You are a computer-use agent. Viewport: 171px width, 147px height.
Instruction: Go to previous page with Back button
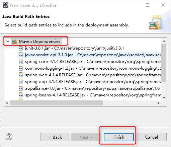click(x=55, y=137)
